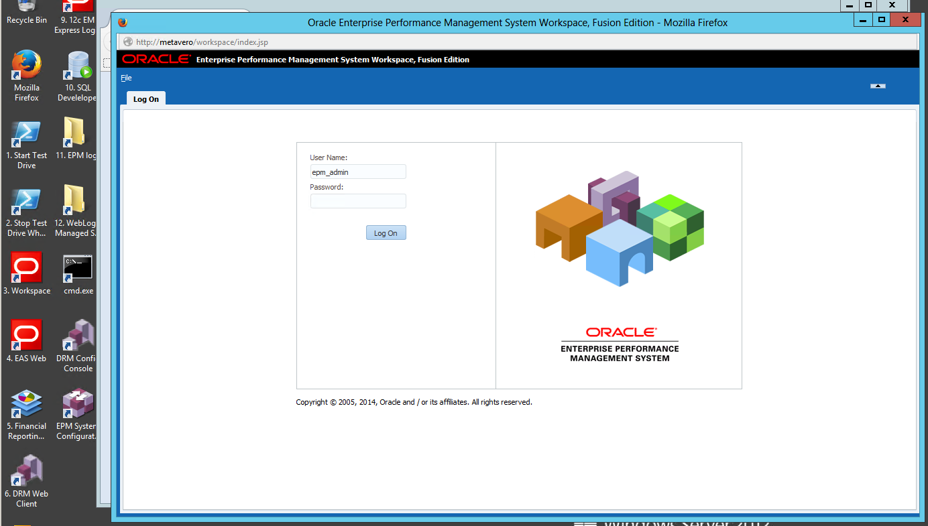Launch the 3. Workspace desktop shortcut
928x526 pixels.
pos(27,273)
